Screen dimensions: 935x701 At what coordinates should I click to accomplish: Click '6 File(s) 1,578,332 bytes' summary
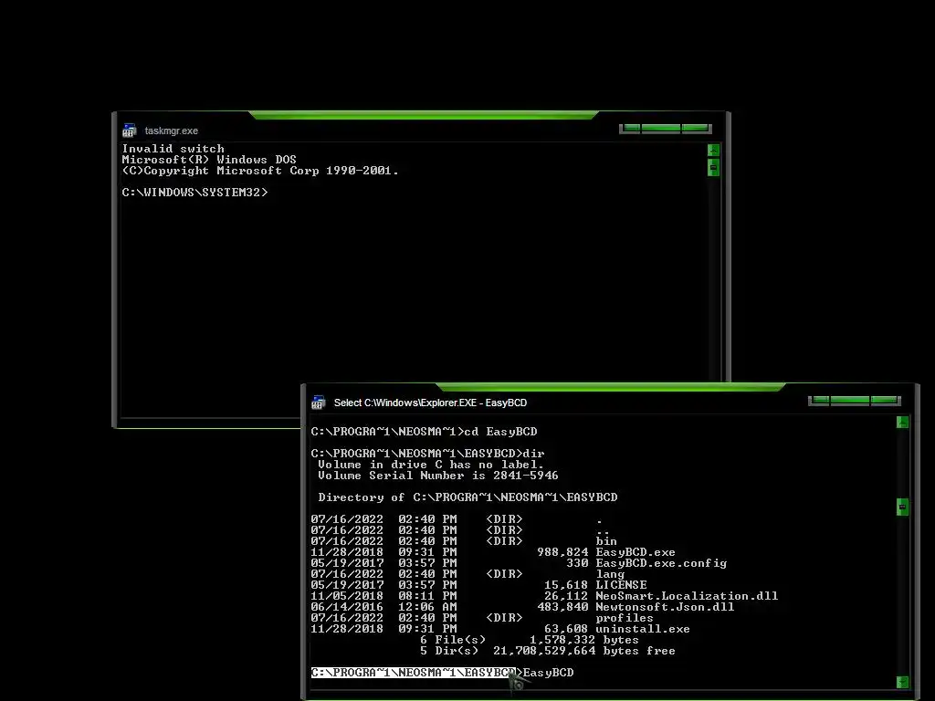(530, 640)
